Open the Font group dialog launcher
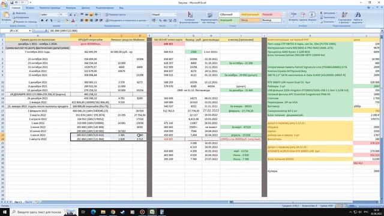 (x=77, y=26)
